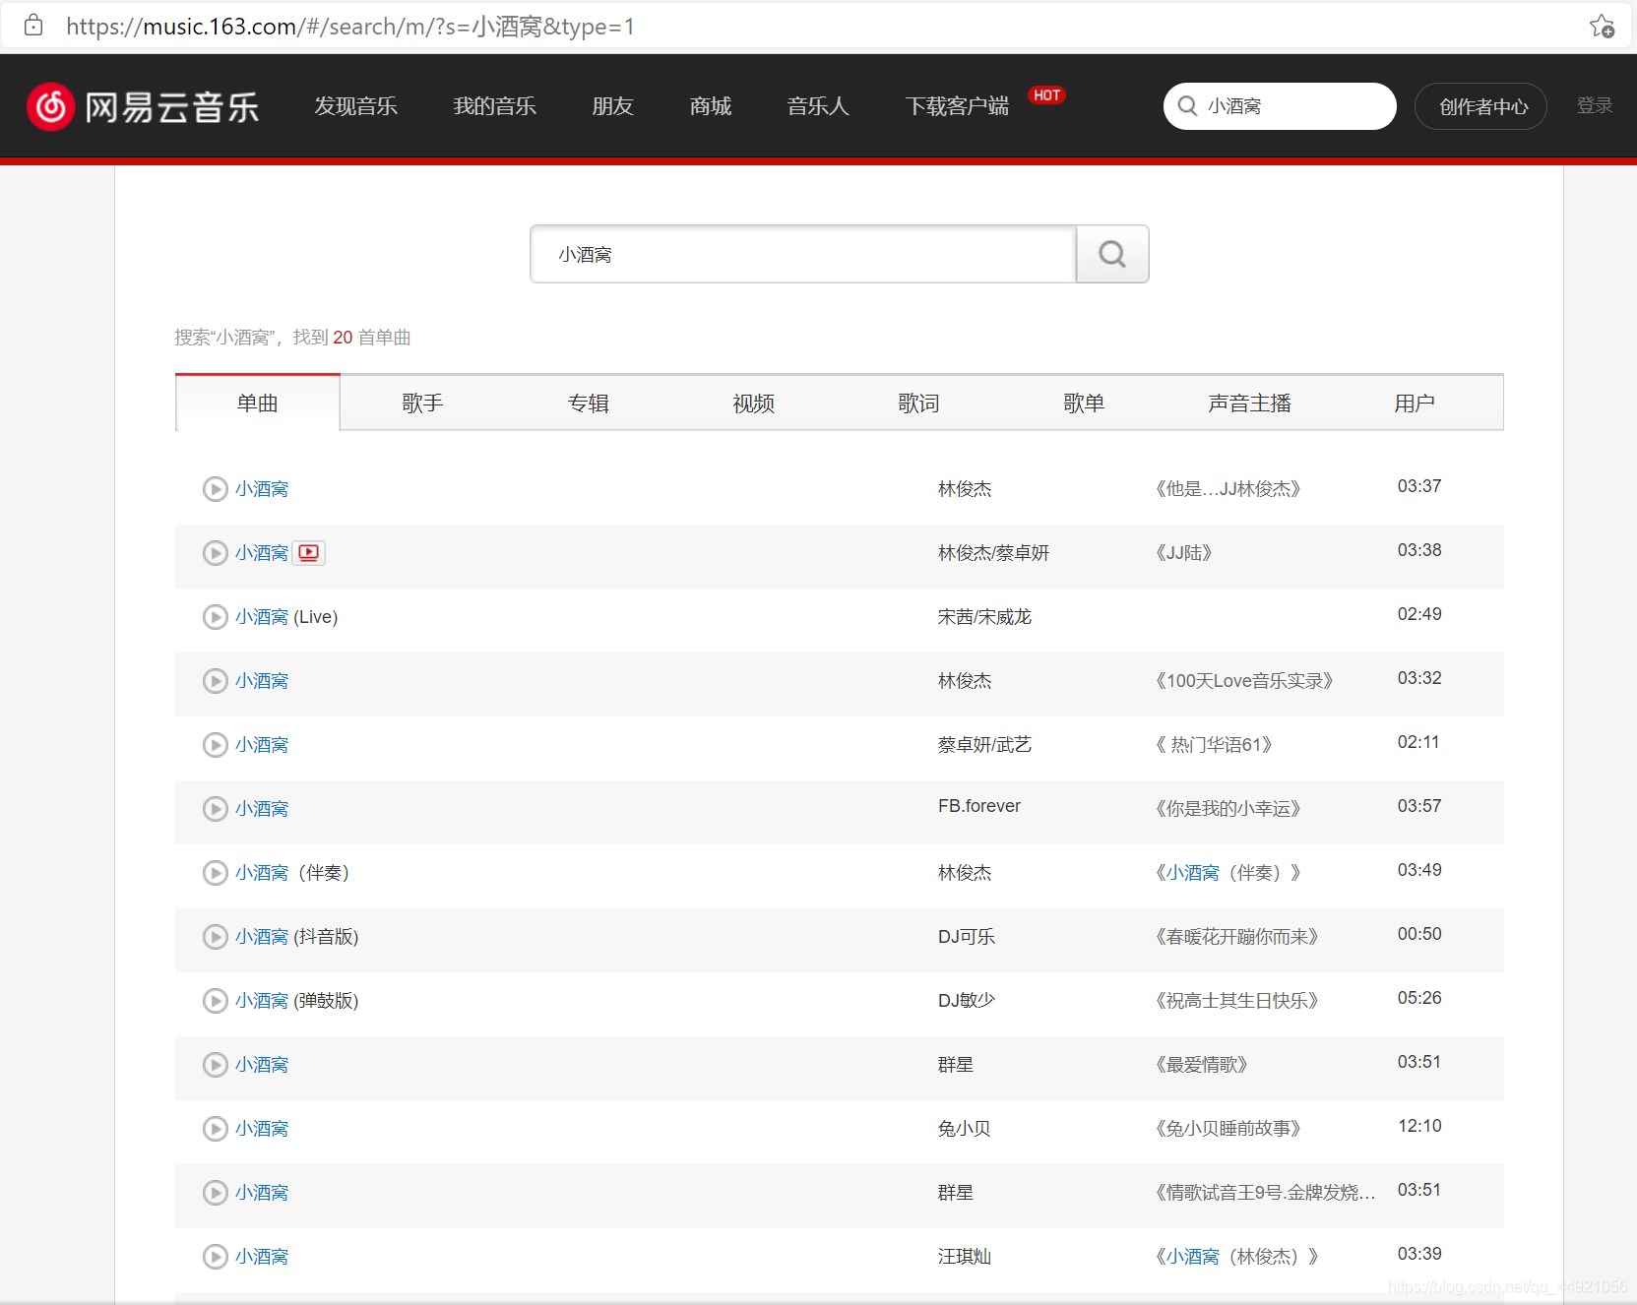This screenshot has height=1305, width=1637.
Task: Switch to the 用户 tab
Action: coord(1415,403)
